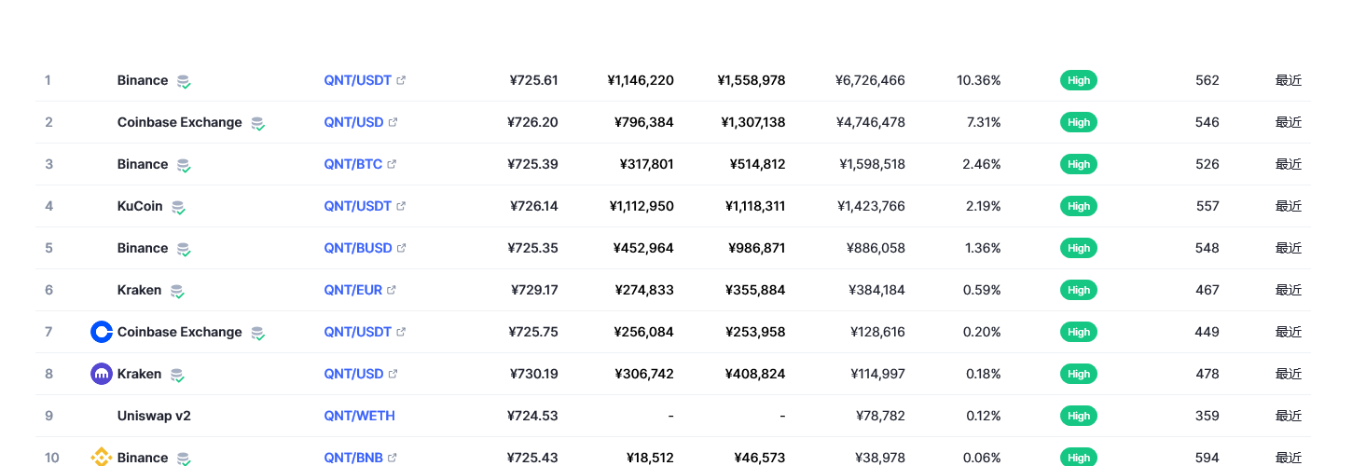Select rank number 9
The height and width of the screenshot is (466, 1352).
pos(48,416)
